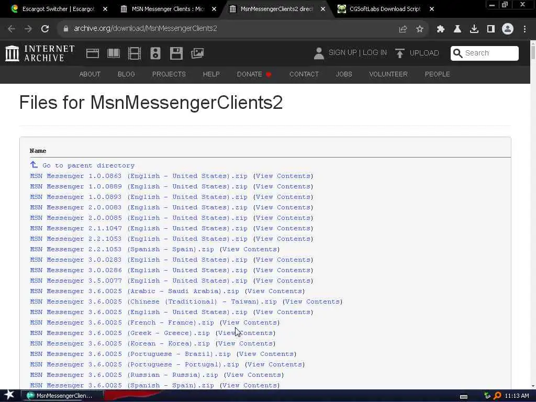Screen dimensions: 536x402
Task: Download MSN Messenger 3.5.0077 zip
Action: (138, 281)
